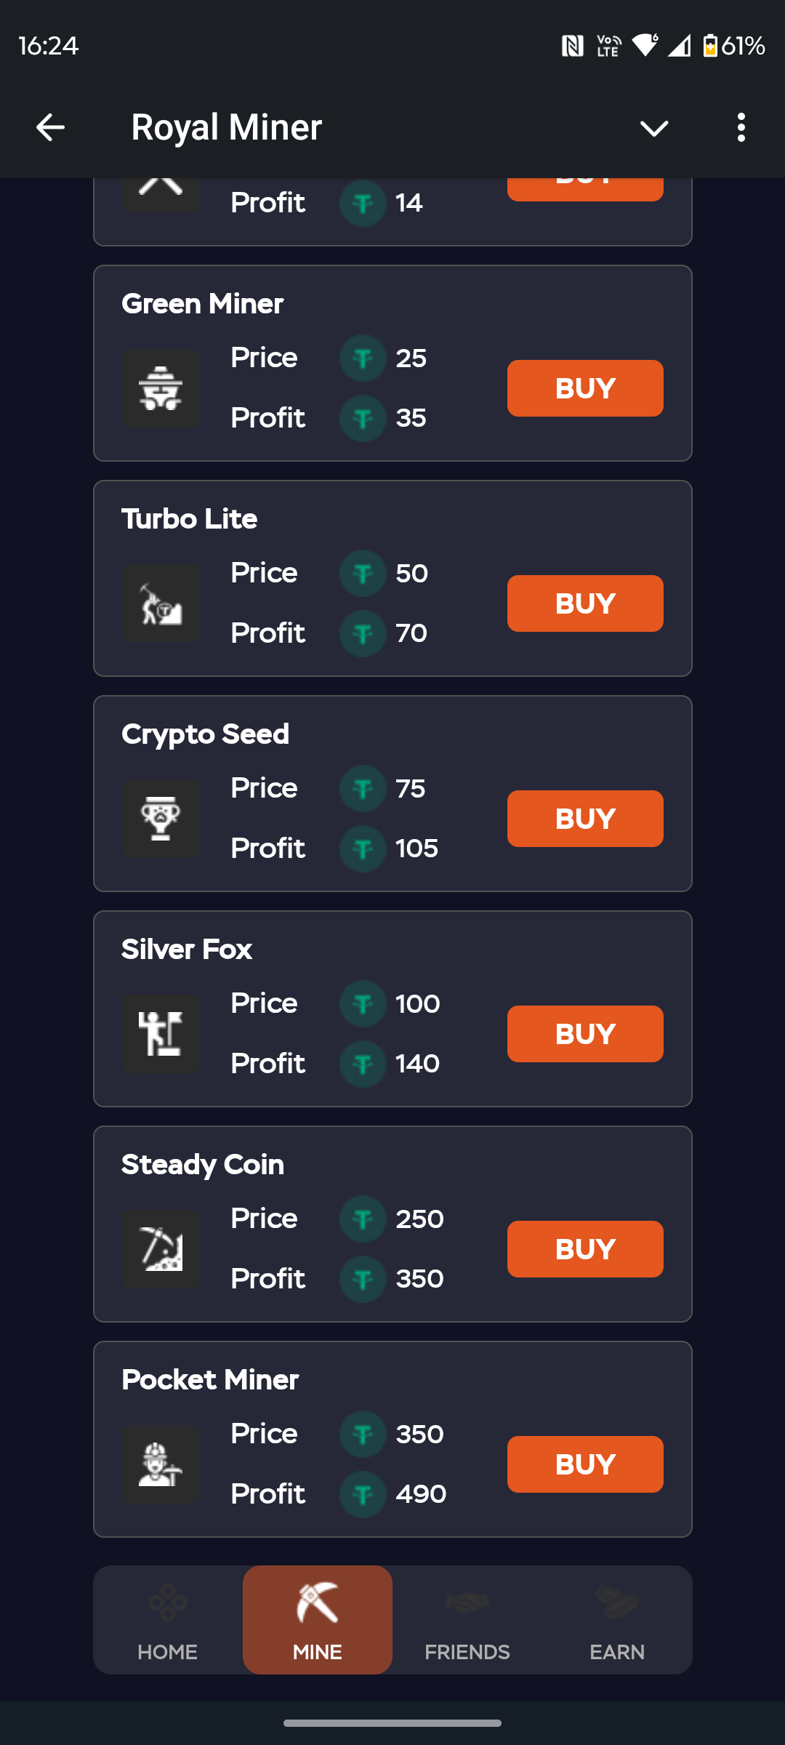
Task: Tap the Turbo Lite miner icon
Action: (x=161, y=603)
